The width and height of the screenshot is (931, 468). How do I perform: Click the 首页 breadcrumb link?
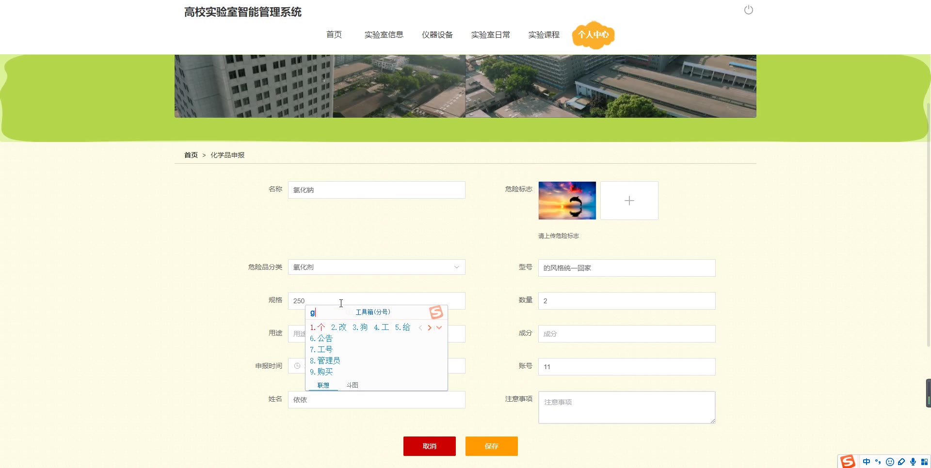[x=191, y=155]
